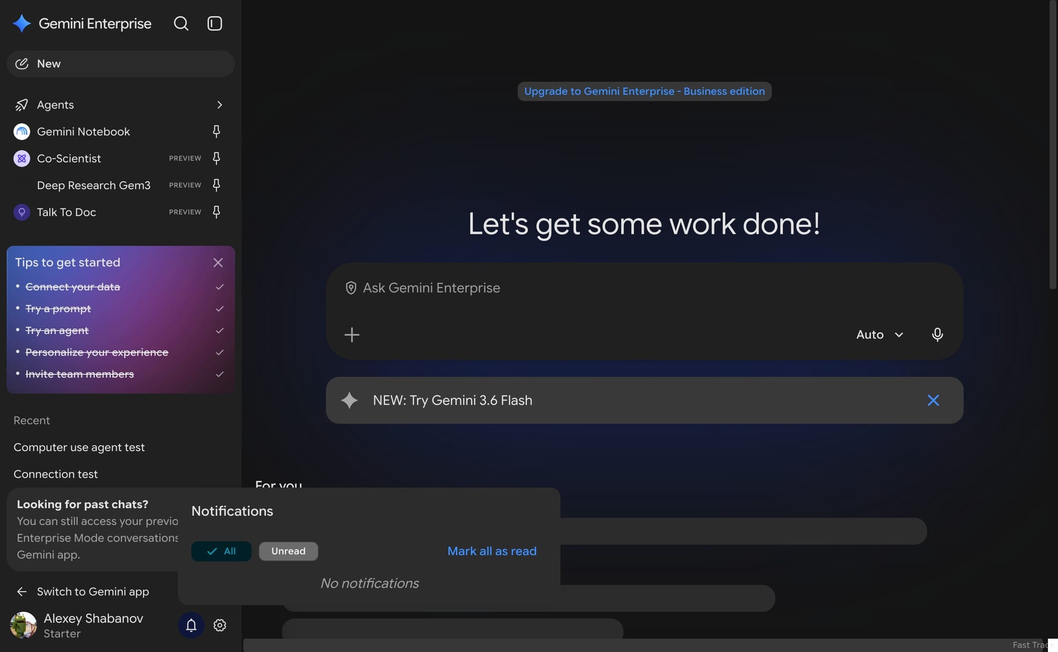The width and height of the screenshot is (1058, 652).
Task: Select Personalize your experience tip
Action: pyautogui.click(x=97, y=352)
